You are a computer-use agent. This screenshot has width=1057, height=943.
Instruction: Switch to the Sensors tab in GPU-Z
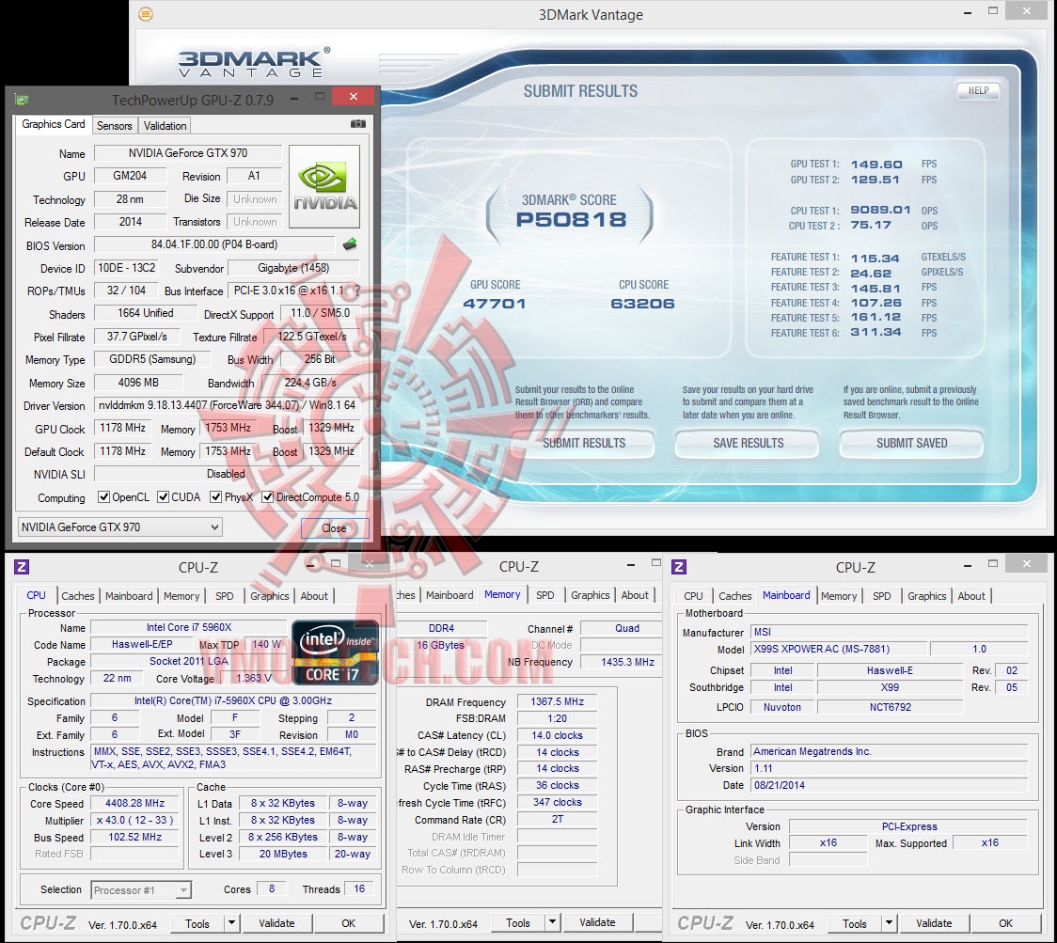[x=114, y=125]
